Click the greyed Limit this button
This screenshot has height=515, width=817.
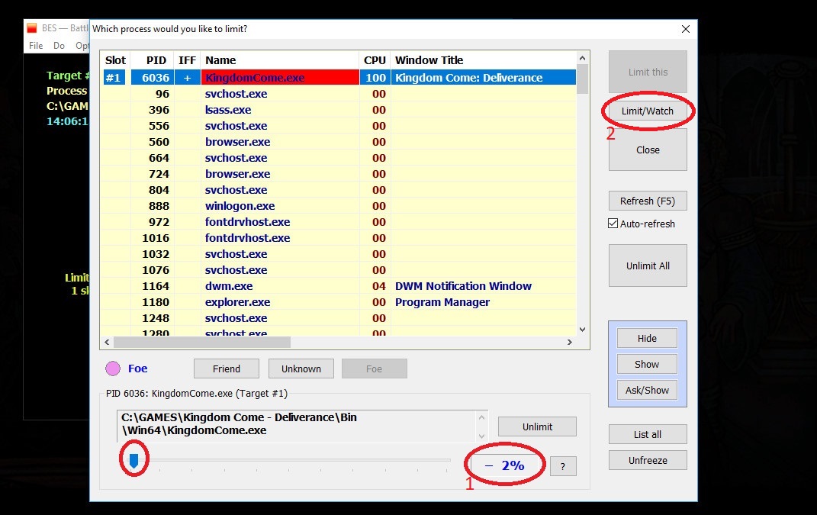(x=648, y=72)
